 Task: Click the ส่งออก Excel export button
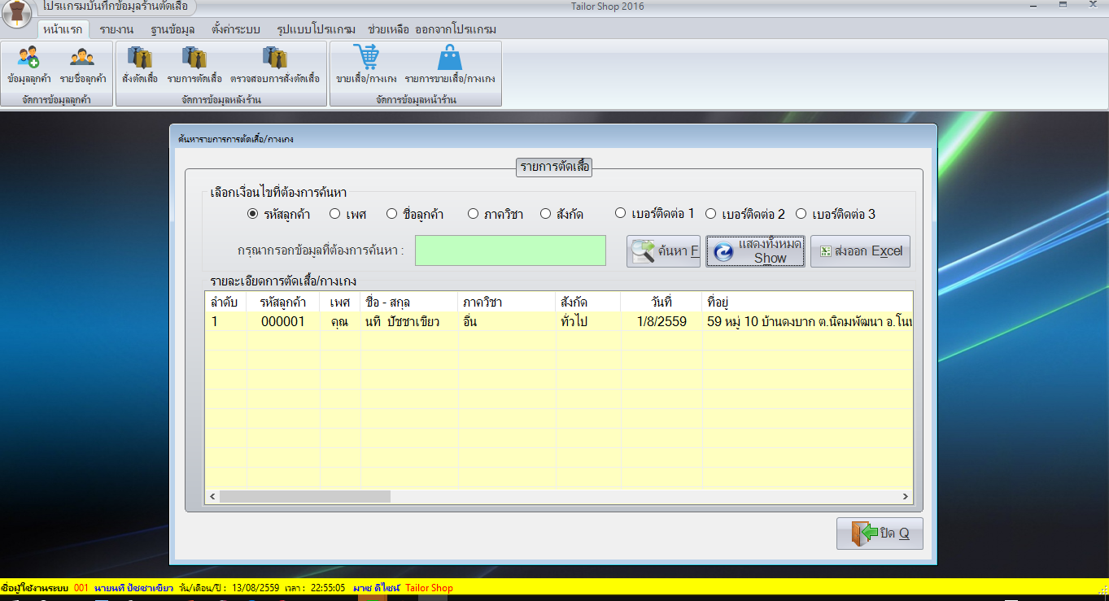click(860, 251)
